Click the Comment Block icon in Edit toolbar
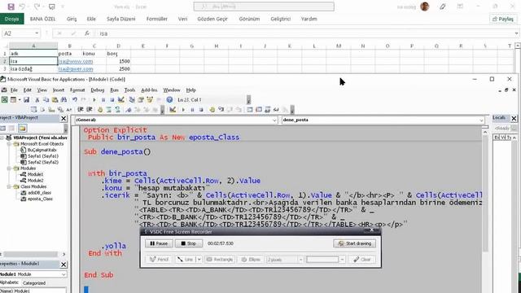Viewport: 521px width, 293px height. [108, 109]
